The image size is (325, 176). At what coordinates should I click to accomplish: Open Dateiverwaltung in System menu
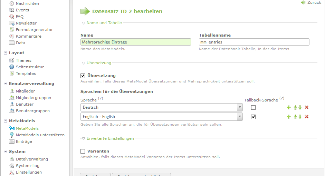[32, 159]
